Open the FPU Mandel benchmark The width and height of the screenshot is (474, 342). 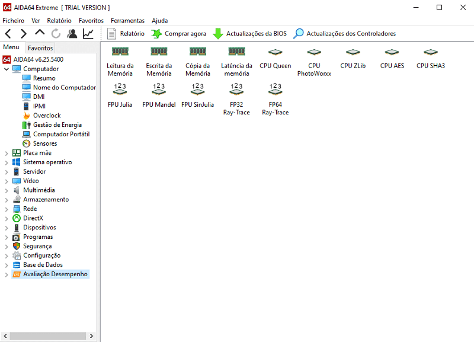click(159, 95)
